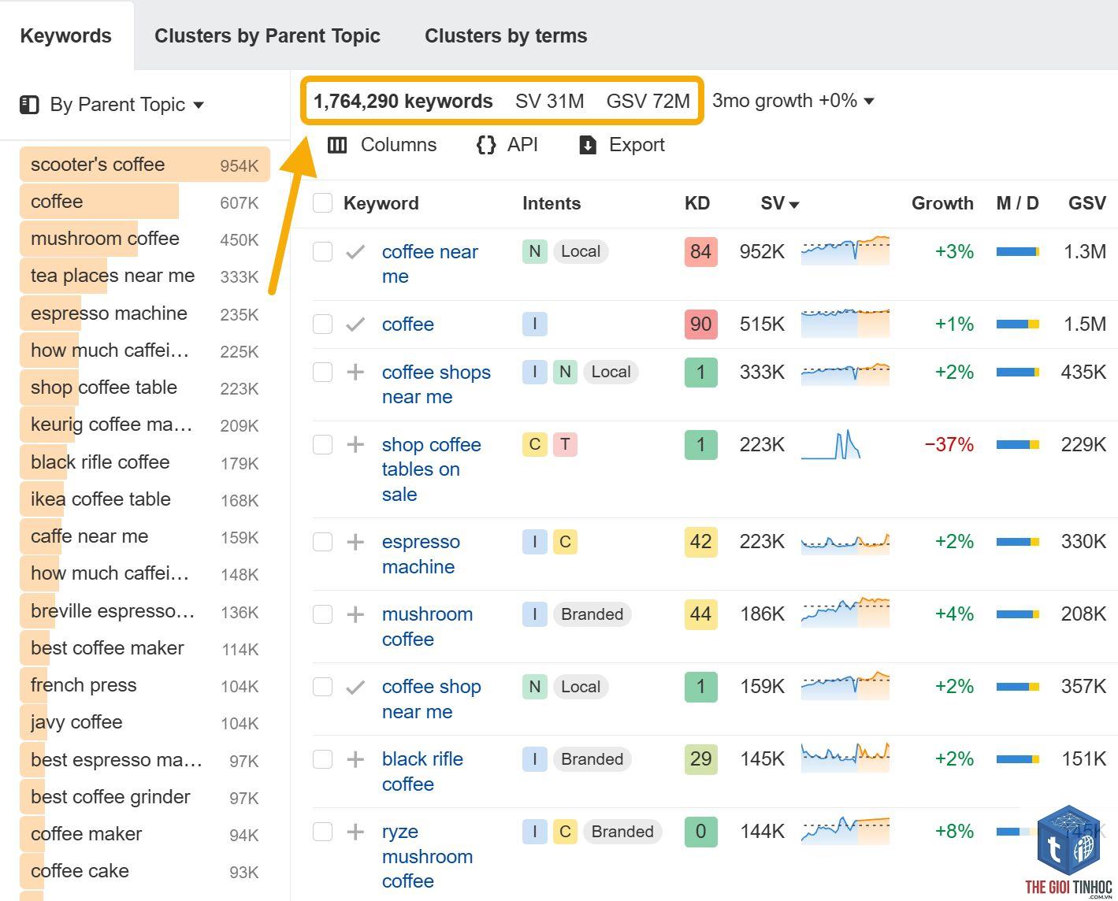
Task: Click C intent badge for espresso machine
Action: [x=565, y=542]
